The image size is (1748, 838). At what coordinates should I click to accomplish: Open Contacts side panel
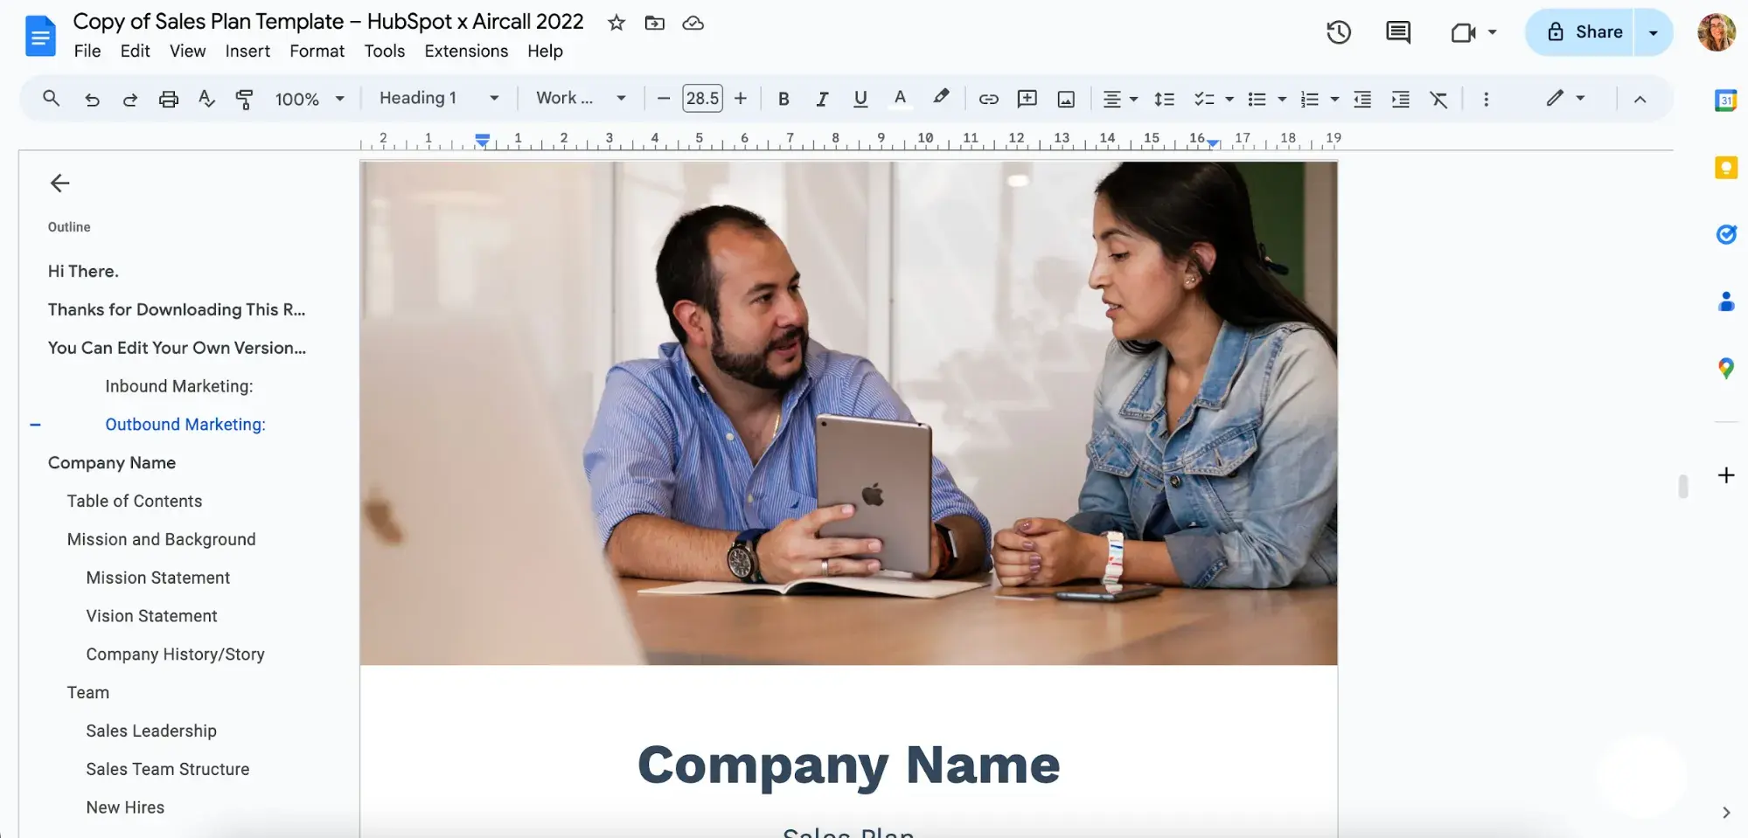pos(1726,301)
